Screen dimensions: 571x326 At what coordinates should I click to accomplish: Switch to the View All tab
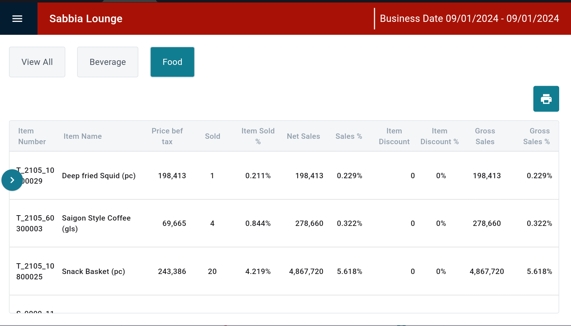point(37,62)
